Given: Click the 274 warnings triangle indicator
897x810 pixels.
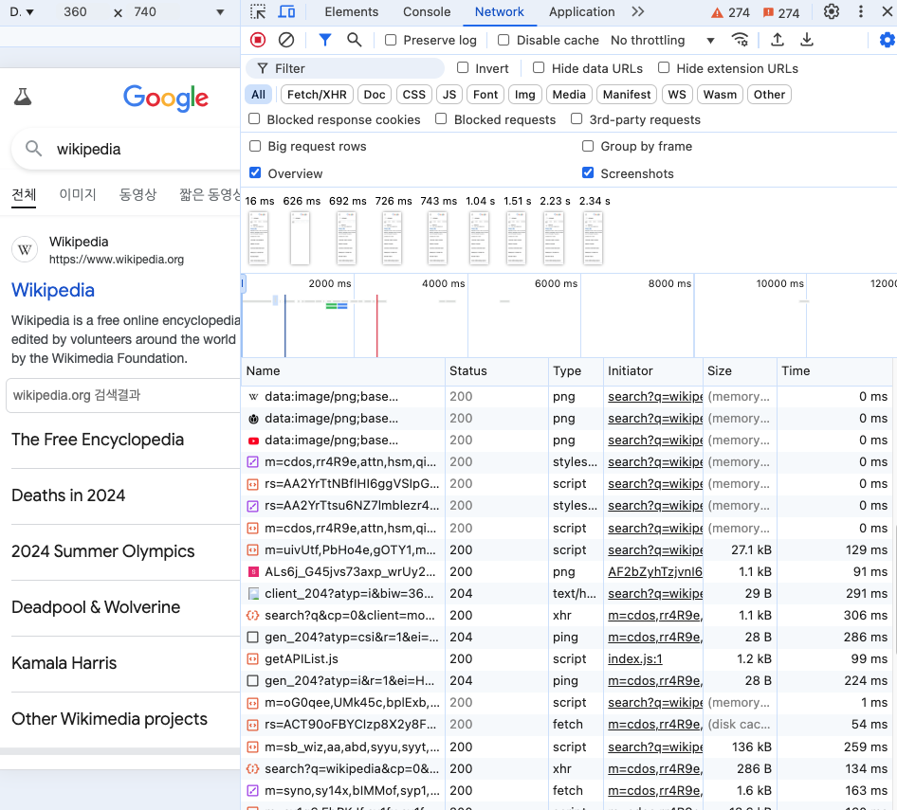Looking at the screenshot, I should click(730, 12).
